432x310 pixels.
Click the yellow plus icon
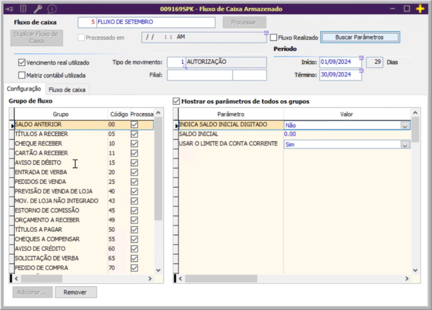tap(420, 8)
